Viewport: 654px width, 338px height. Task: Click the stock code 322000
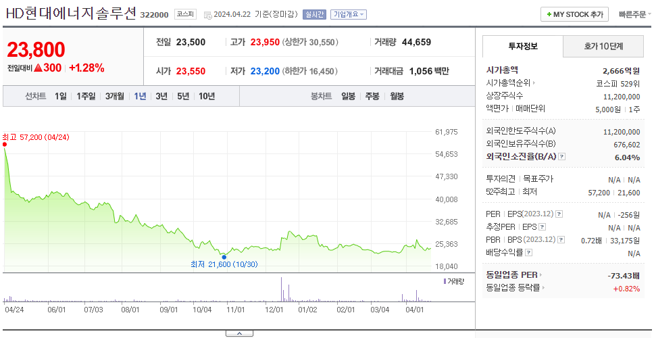154,15
